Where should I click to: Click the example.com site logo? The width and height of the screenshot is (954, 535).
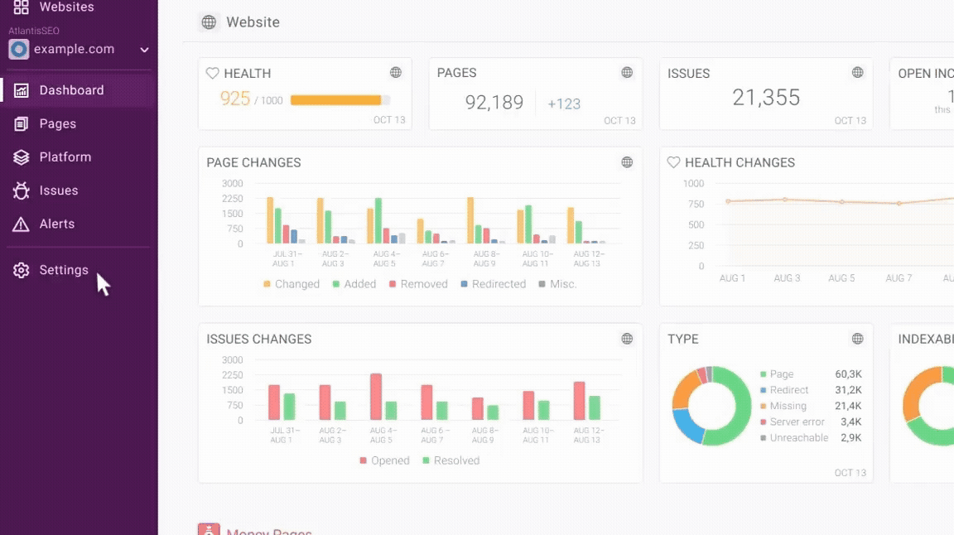point(19,50)
